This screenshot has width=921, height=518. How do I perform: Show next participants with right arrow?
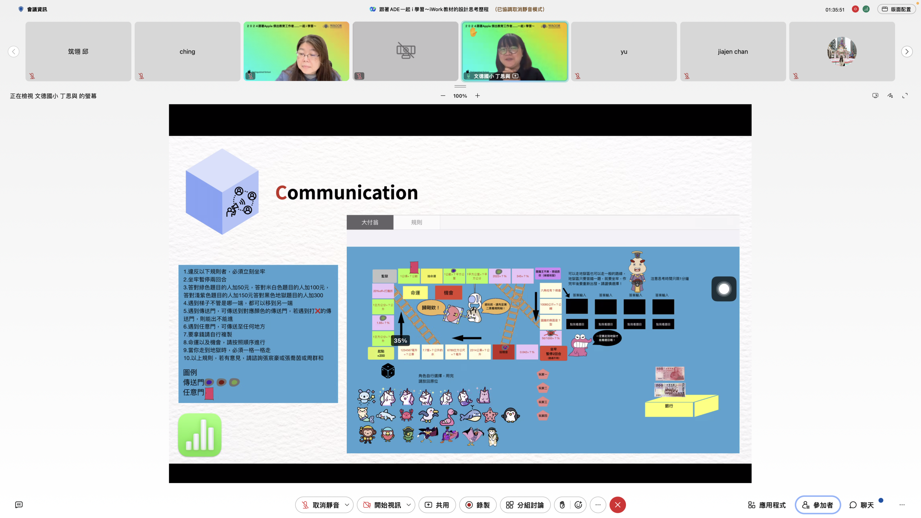[907, 51]
